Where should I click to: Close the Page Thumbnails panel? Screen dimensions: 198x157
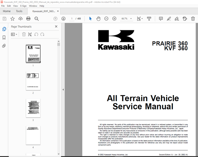pos(56,26)
